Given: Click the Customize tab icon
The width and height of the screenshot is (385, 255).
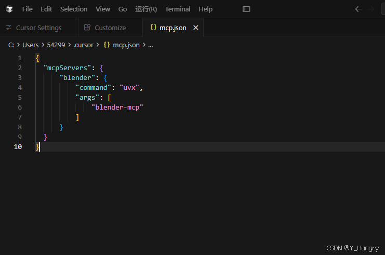Looking at the screenshot, I should tap(87, 27).
